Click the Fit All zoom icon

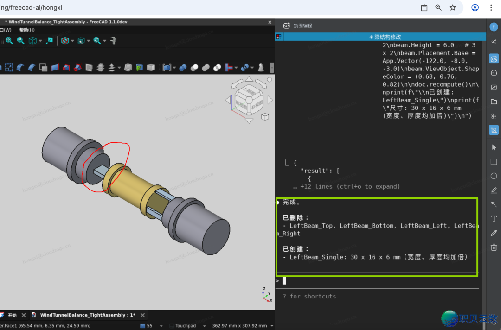[8, 41]
